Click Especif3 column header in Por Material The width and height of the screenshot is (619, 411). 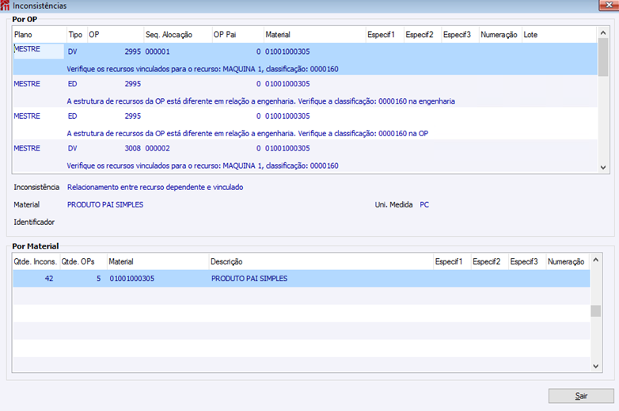tap(527, 262)
